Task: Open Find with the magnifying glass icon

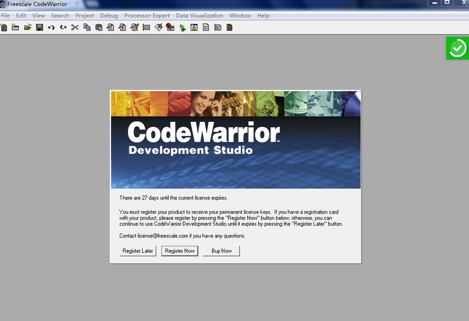Action: 109,27
